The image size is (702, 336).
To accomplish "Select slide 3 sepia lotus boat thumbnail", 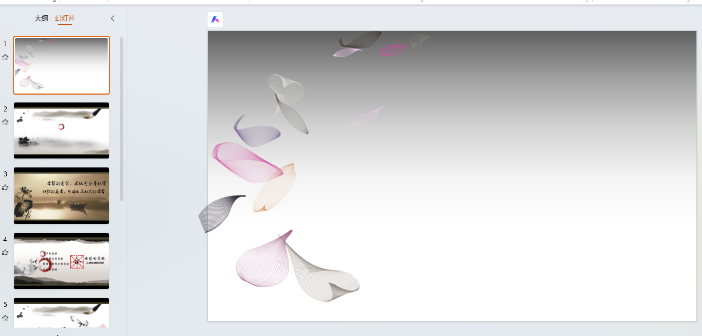I will tap(62, 195).
